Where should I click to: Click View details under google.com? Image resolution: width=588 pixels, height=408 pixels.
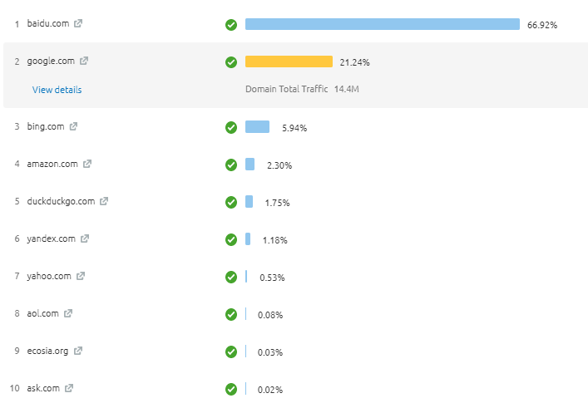coord(57,90)
